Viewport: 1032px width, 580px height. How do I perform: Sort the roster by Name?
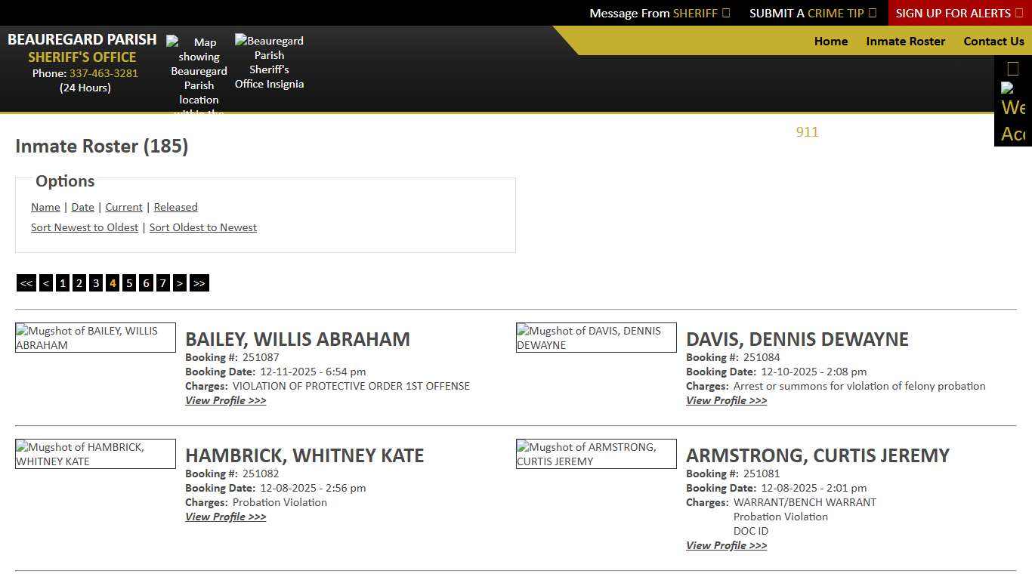click(x=45, y=207)
